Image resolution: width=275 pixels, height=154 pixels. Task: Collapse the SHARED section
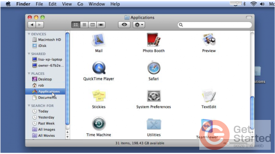click(x=29, y=54)
